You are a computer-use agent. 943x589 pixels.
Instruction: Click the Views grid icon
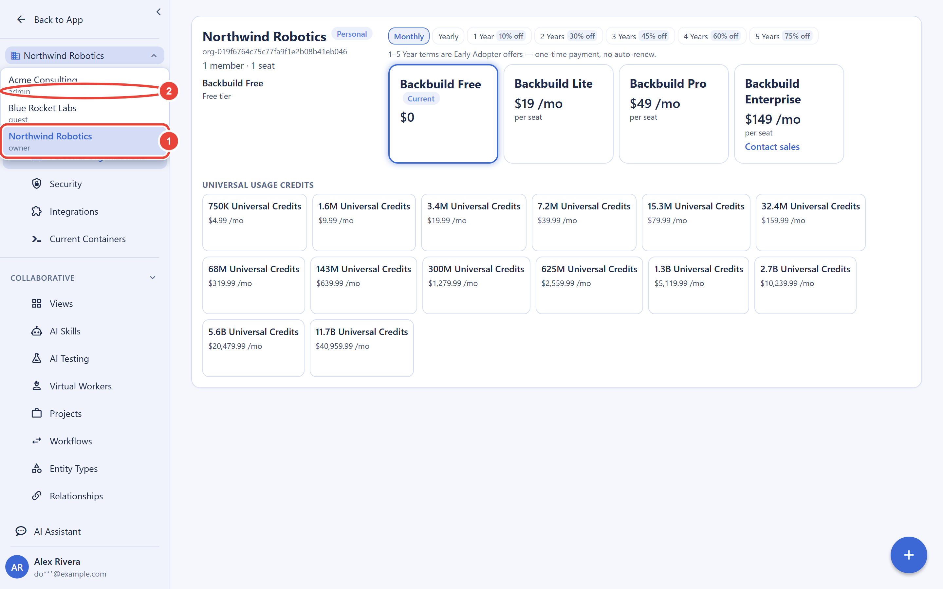pos(37,303)
